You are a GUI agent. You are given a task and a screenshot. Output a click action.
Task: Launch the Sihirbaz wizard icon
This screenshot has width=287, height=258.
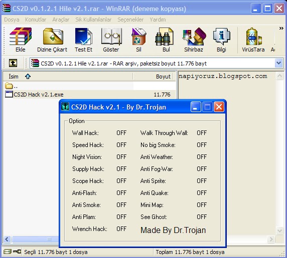coord(194,36)
